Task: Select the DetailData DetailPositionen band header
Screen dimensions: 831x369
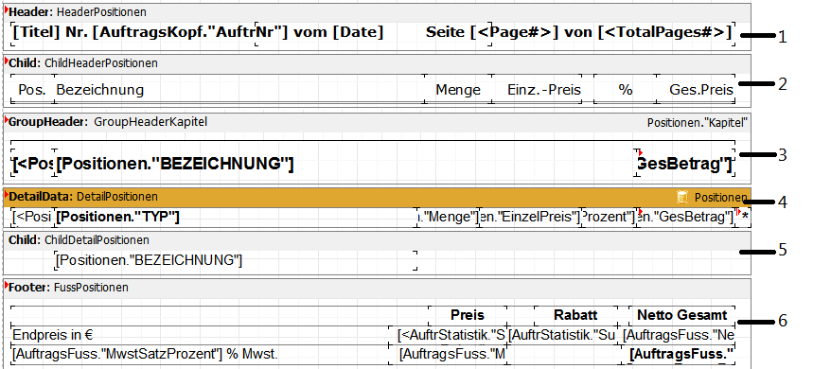Action: pyautogui.click(x=377, y=197)
